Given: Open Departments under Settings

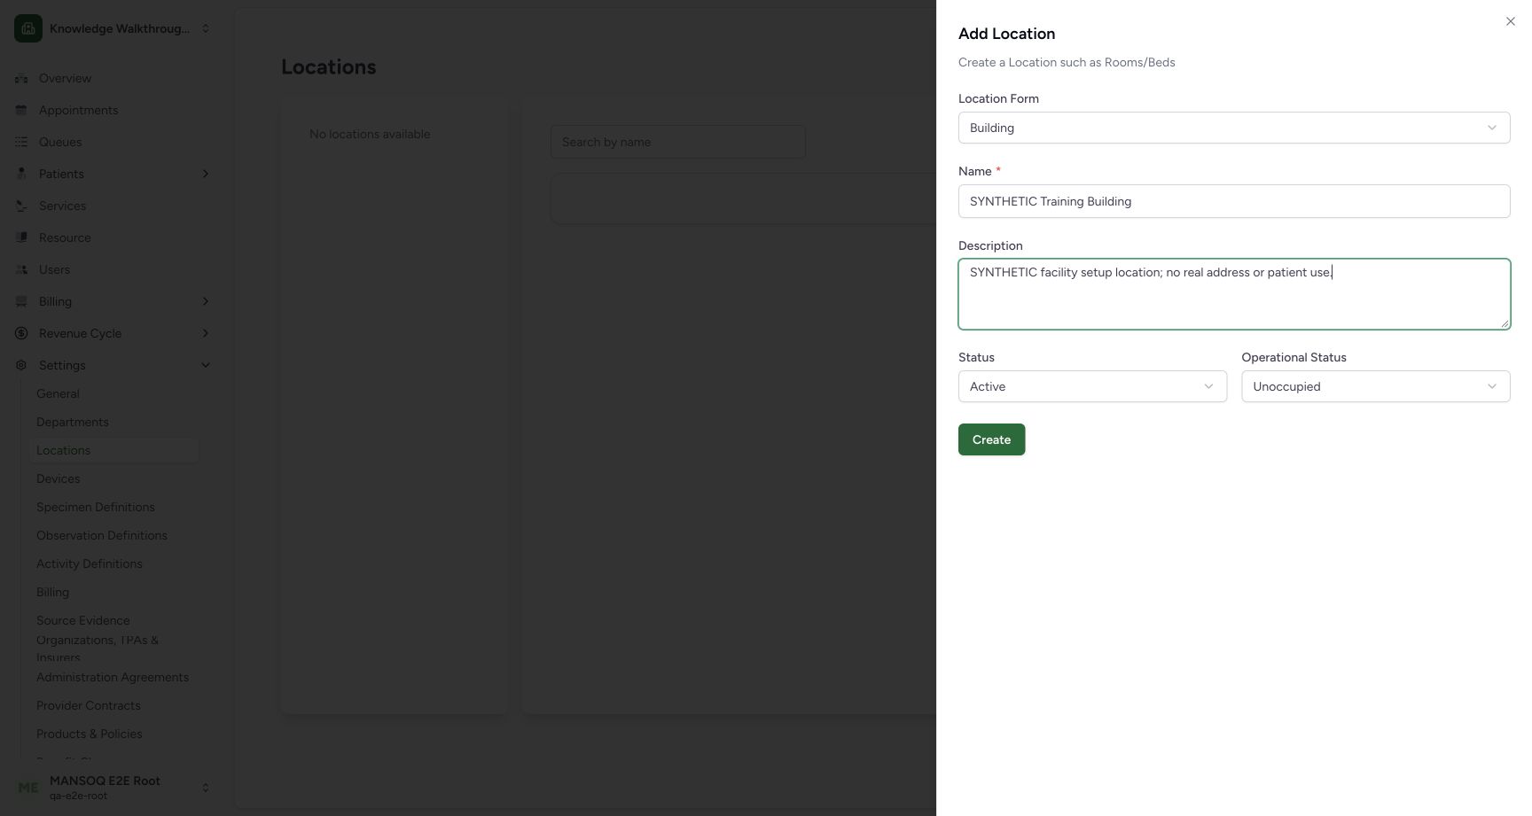Looking at the screenshot, I should click(73, 422).
